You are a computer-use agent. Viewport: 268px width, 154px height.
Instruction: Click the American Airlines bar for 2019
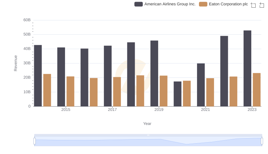(x=154, y=73)
